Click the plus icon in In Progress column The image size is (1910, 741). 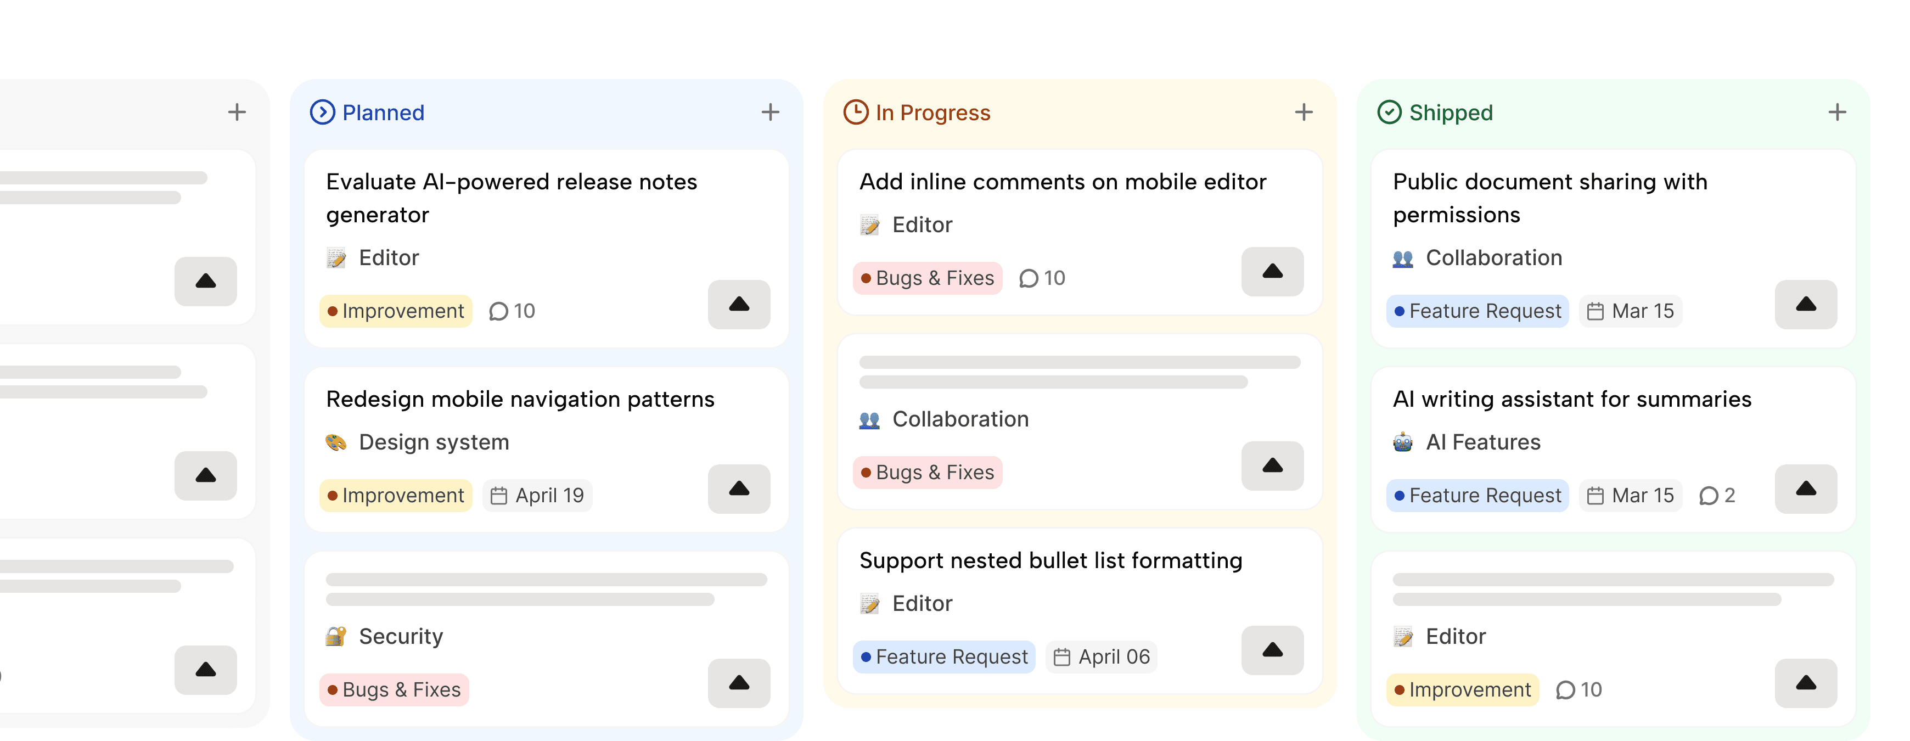(1303, 112)
